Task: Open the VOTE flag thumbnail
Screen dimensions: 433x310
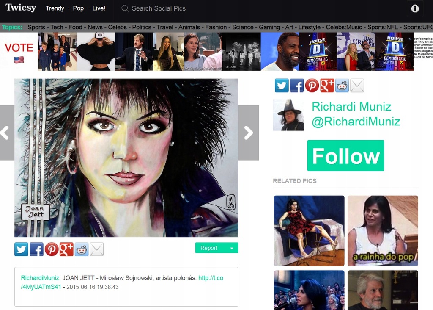Action: [19, 52]
